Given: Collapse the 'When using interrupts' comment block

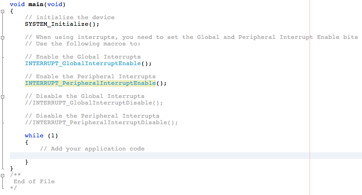Looking at the screenshot, I should click(x=3, y=37).
